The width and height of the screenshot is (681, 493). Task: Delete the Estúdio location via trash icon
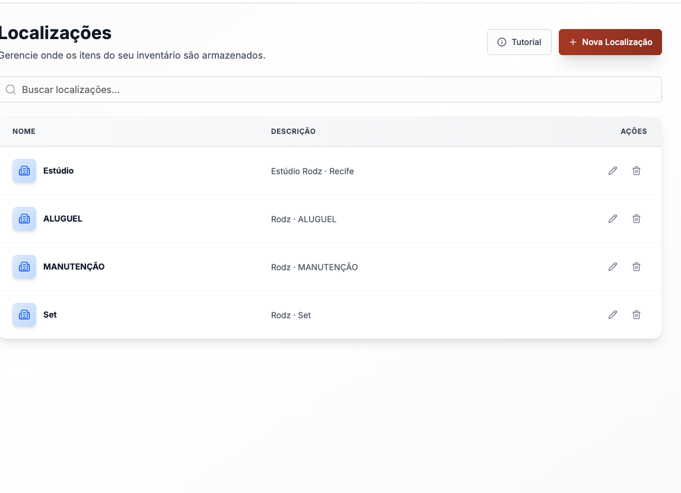pyautogui.click(x=637, y=171)
